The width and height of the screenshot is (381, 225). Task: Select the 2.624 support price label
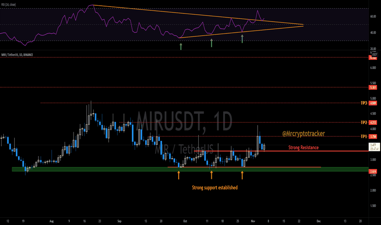[373, 171]
